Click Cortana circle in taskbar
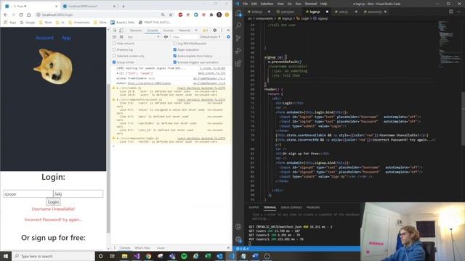The height and width of the screenshot is (261, 465). [100, 256]
